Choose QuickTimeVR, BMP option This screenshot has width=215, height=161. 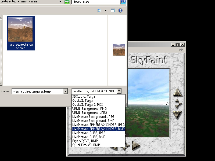click(98, 145)
